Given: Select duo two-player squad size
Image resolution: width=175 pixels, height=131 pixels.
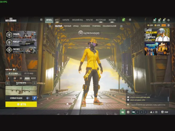Looking at the screenshot, I should click(x=15, y=78).
